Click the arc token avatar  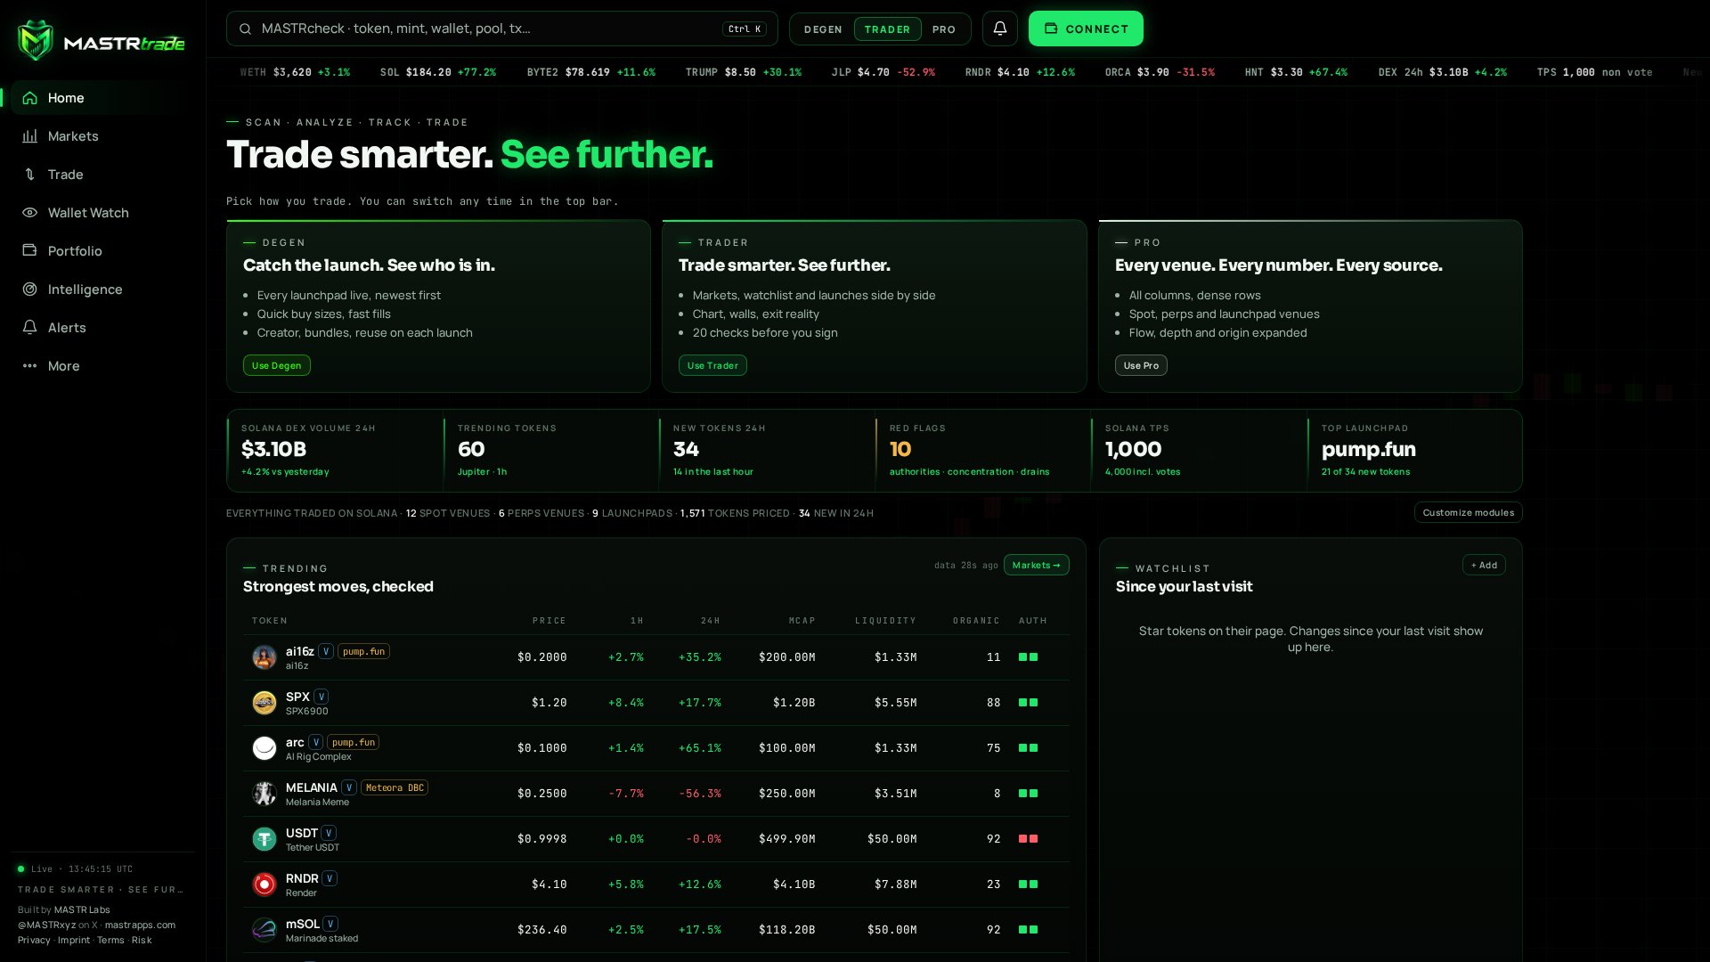[x=265, y=748]
